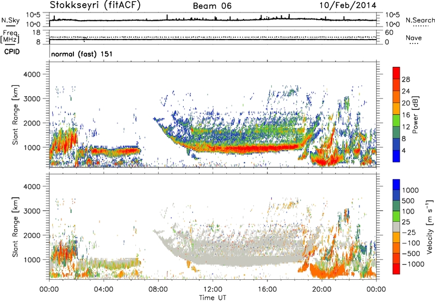Click orange scatter patch near 20:00 velocity
435x301 pixels.
click(x=327, y=270)
